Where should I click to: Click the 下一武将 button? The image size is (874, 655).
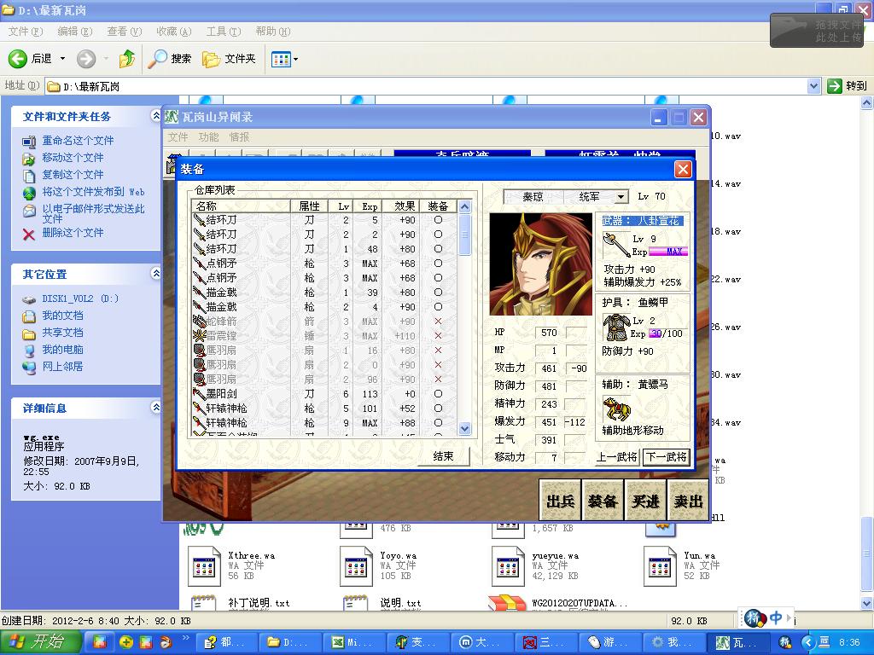pyautogui.click(x=666, y=457)
